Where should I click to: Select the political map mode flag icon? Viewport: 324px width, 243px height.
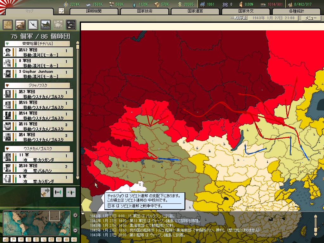(x=13, y=240)
